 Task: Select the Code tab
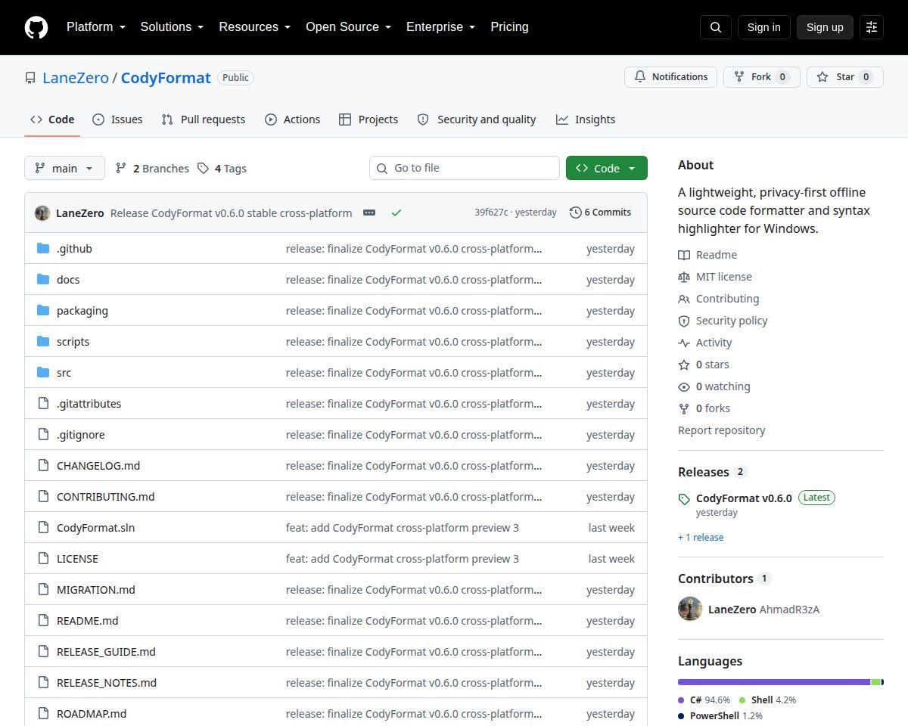tap(52, 119)
